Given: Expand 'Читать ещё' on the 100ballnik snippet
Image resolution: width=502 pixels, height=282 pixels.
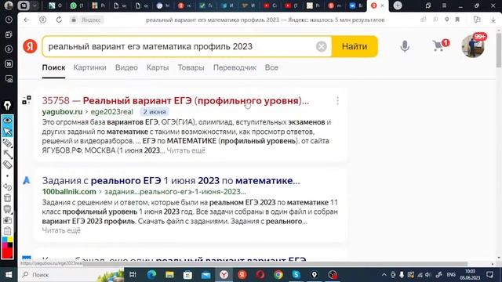Looking at the screenshot, I should [x=61, y=230].
